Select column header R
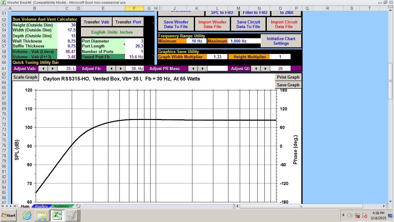Image resolution: width=394 pixels, height=222 pixels. (x=327, y=8)
